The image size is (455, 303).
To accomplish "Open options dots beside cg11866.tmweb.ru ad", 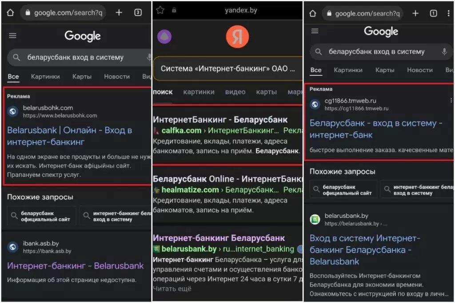I will 451,101.
